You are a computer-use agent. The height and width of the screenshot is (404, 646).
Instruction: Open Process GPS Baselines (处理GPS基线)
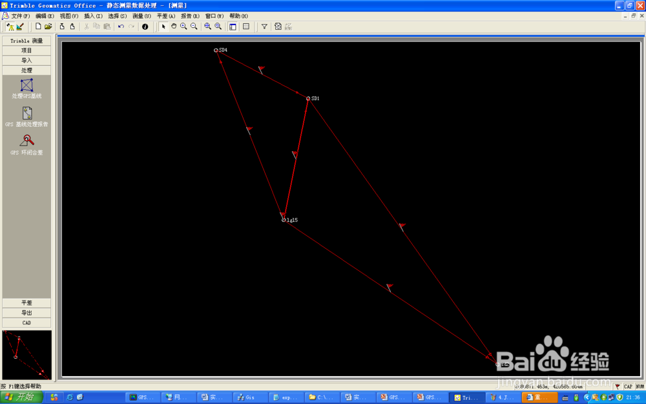click(x=26, y=88)
